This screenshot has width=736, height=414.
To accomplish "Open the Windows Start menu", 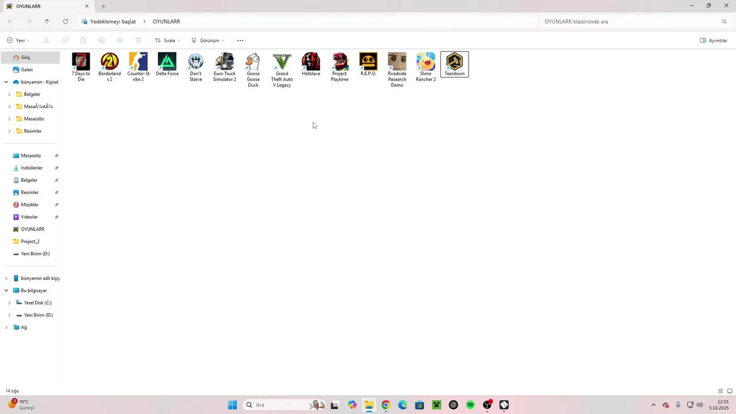I will pyautogui.click(x=232, y=405).
